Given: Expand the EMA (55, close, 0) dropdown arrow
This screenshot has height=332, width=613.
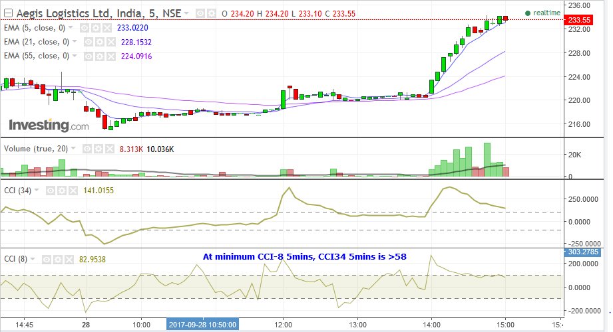Looking at the screenshot, I should [75, 56].
